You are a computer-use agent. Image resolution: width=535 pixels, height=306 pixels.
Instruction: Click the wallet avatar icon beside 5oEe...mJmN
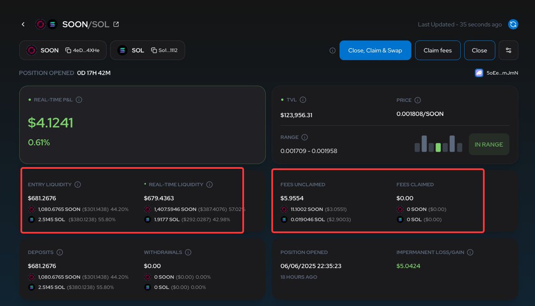tap(479, 73)
